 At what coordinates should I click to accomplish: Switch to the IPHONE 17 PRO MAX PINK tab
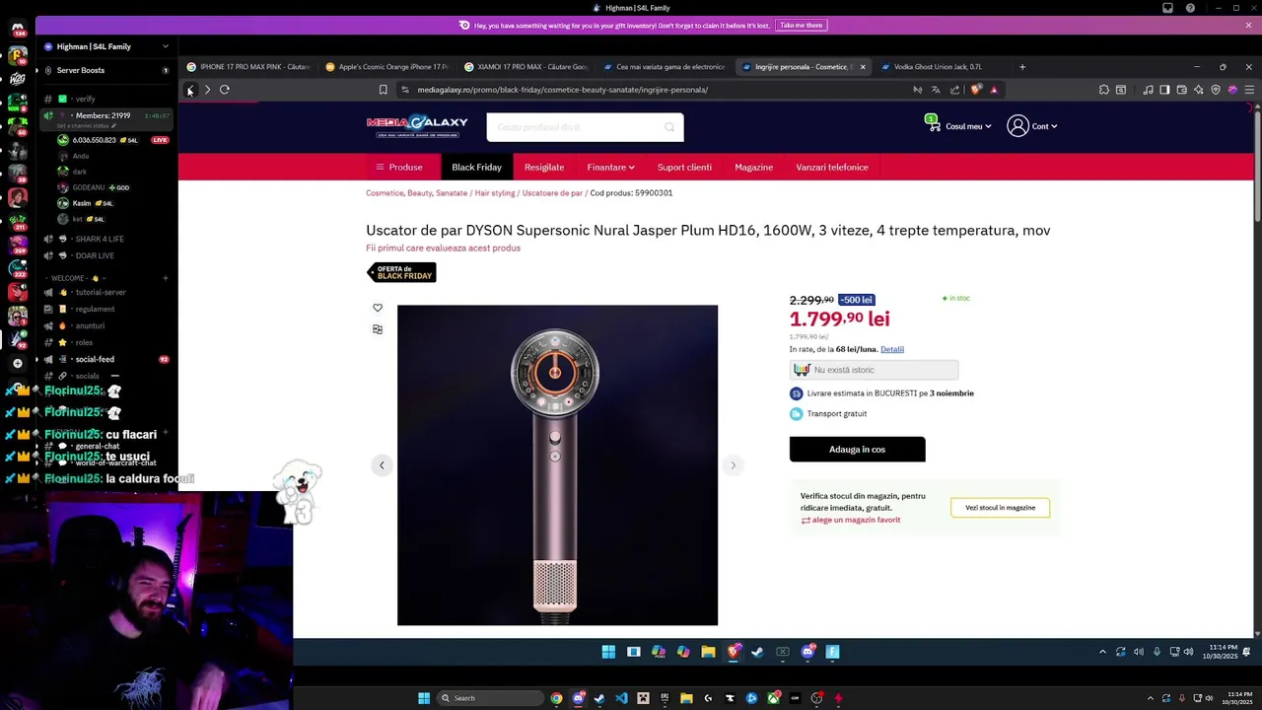(x=248, y=67)
